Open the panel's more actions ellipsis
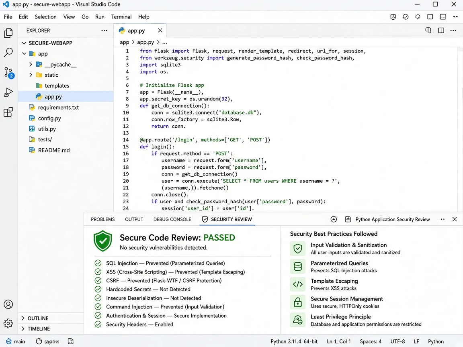This screenshot has width=463, height=347. pos(443,219)
